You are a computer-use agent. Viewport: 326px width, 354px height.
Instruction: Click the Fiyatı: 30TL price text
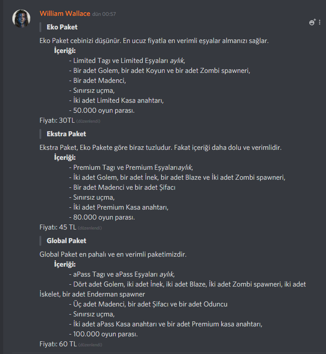(57, 120)
